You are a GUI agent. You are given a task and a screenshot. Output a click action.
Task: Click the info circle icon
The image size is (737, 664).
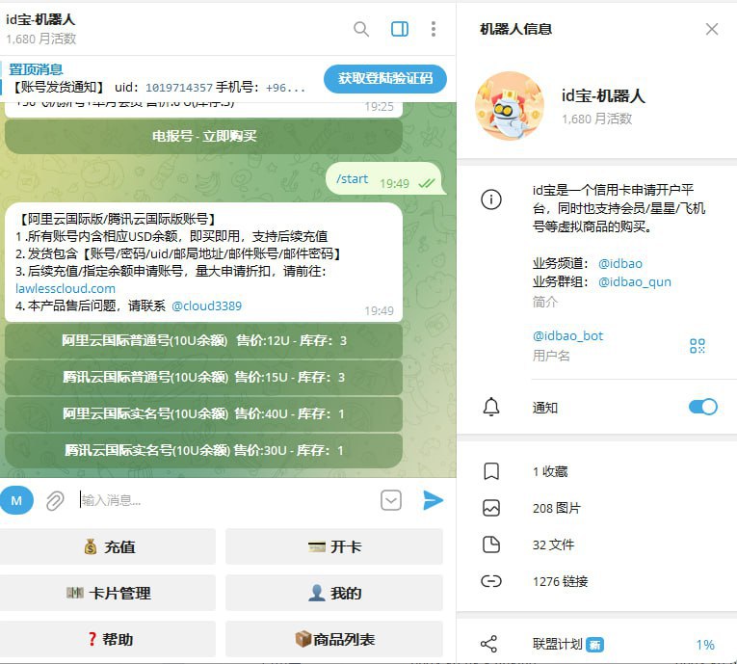coord(491,199)
